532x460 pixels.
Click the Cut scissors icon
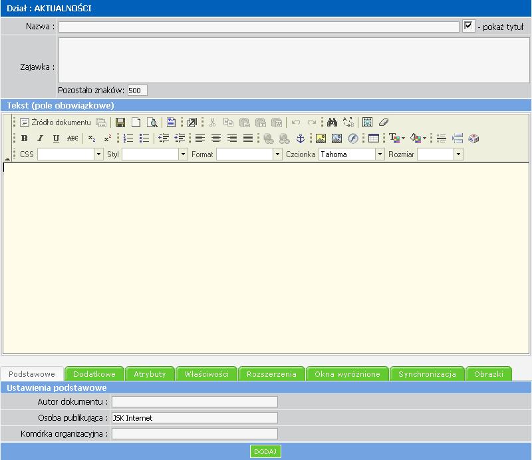click(212, 122)
